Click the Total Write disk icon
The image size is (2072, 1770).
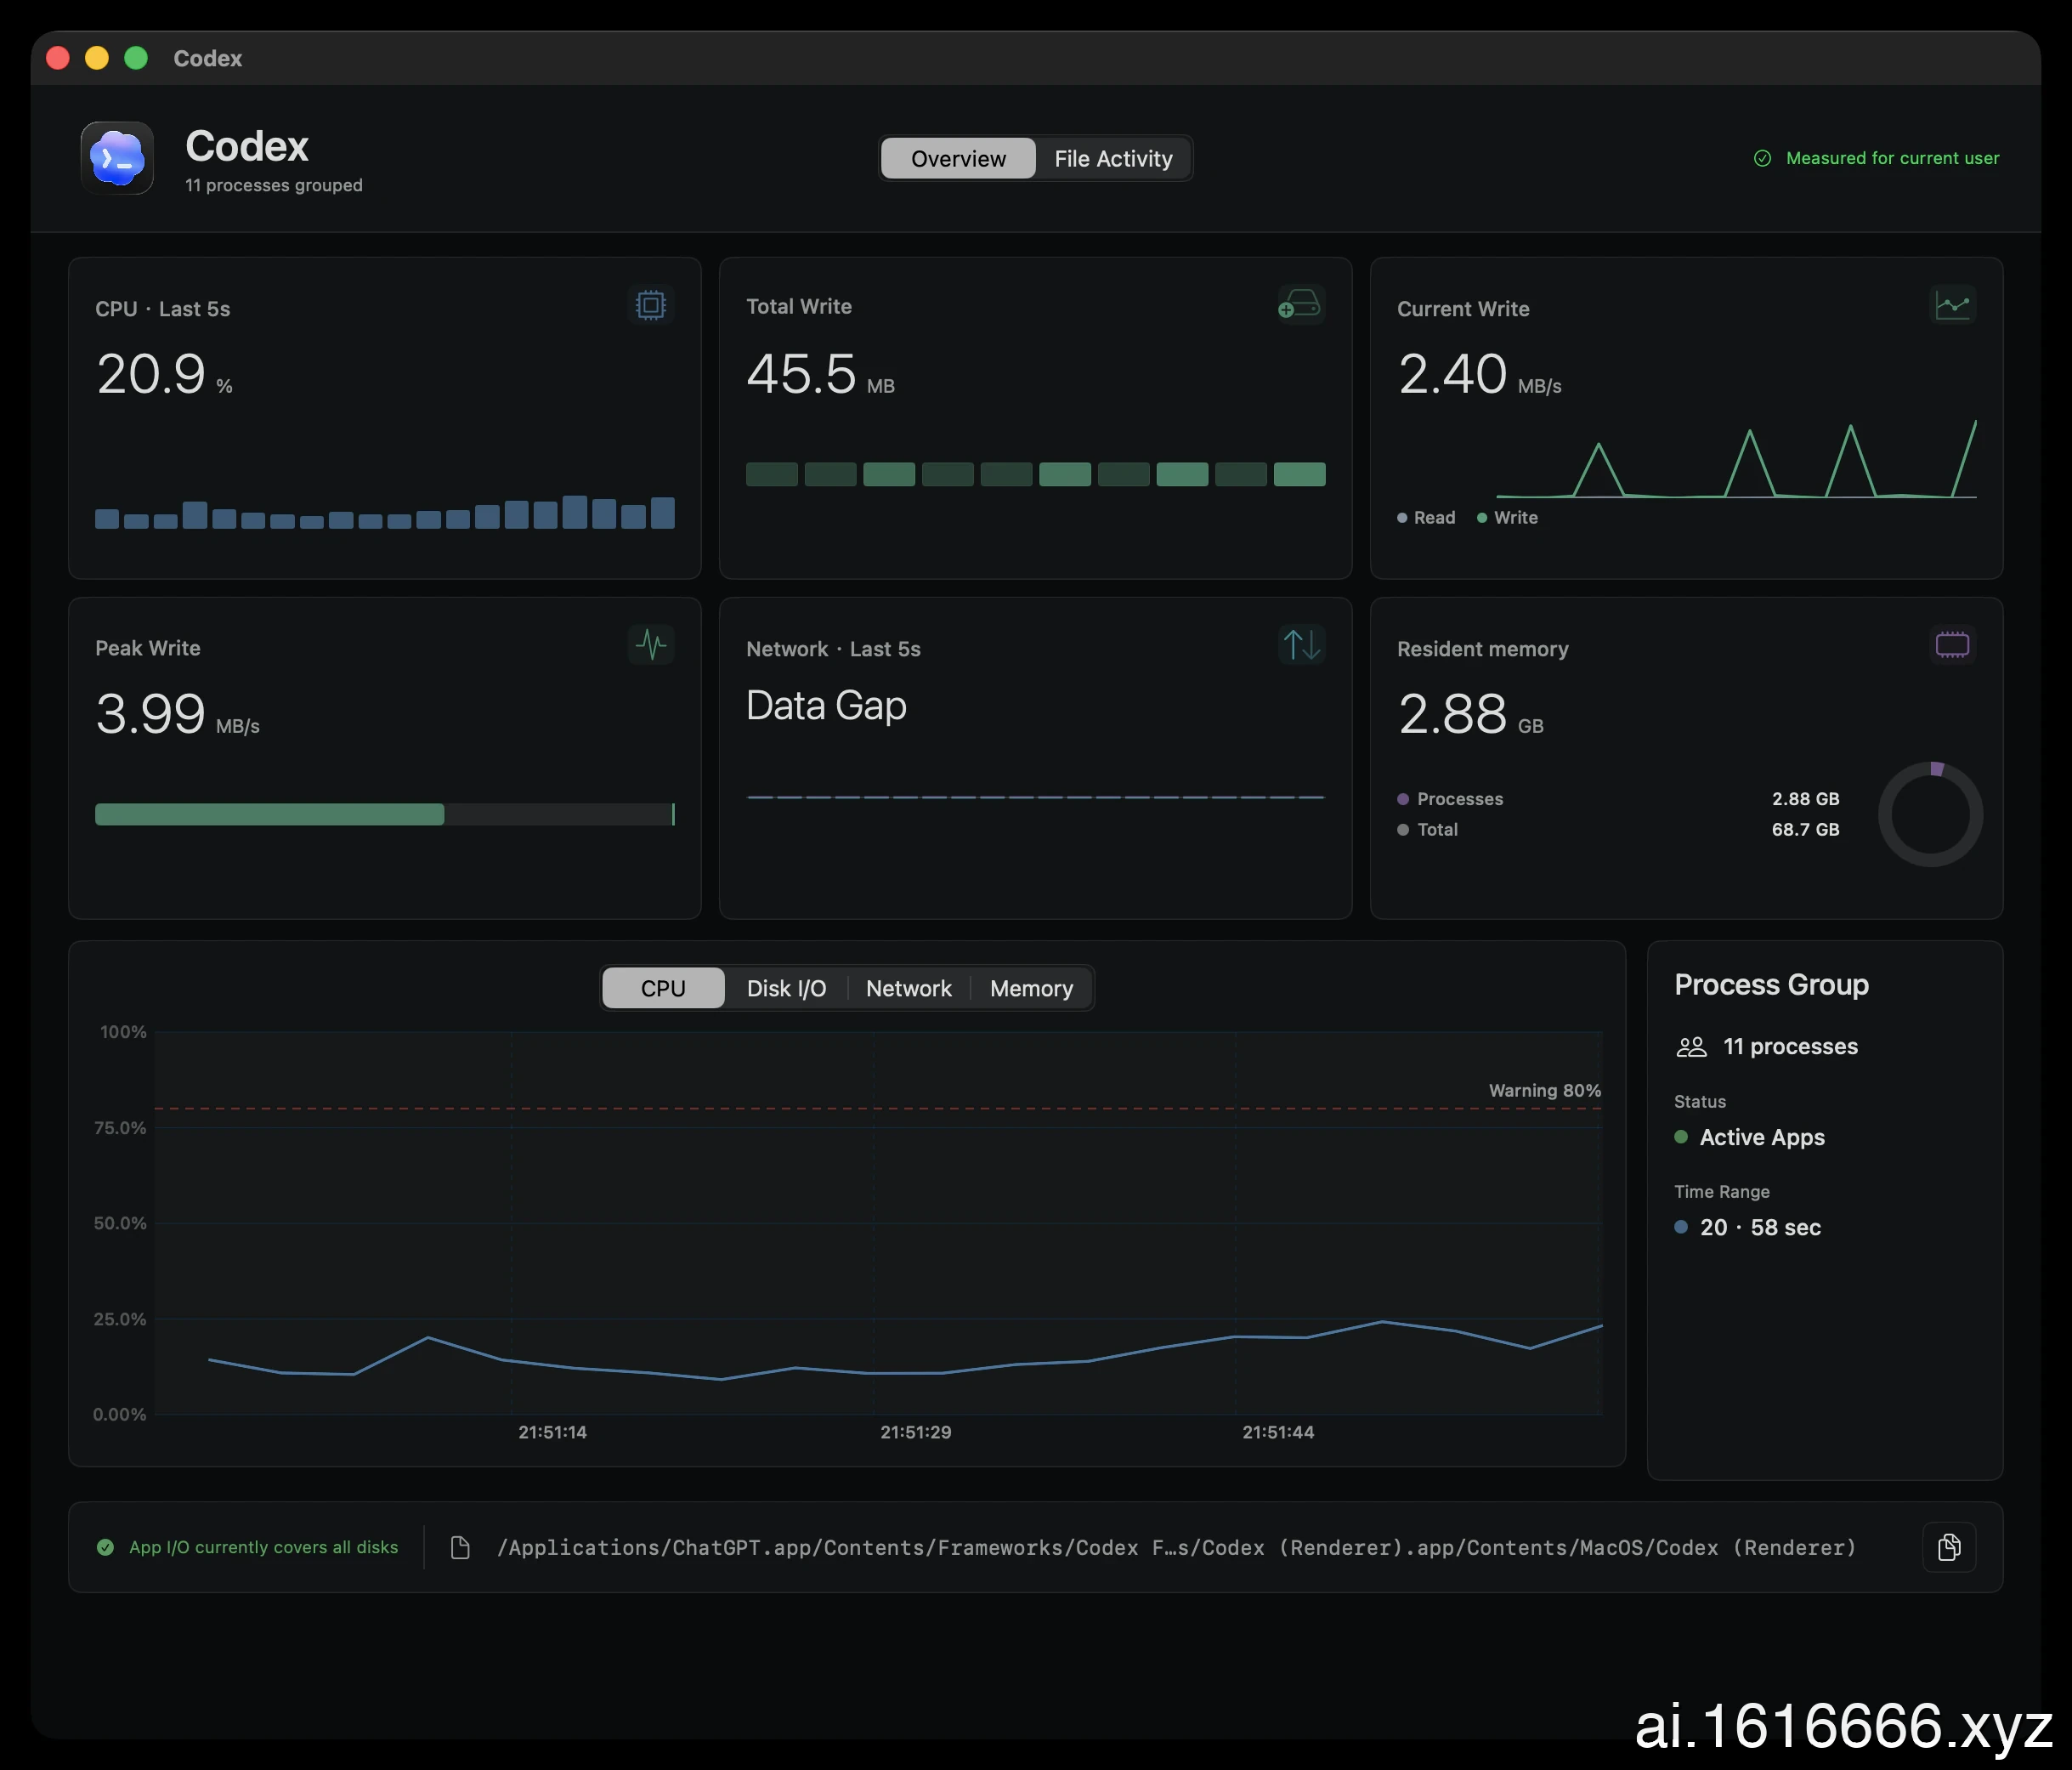click(x=1300, y=304)
